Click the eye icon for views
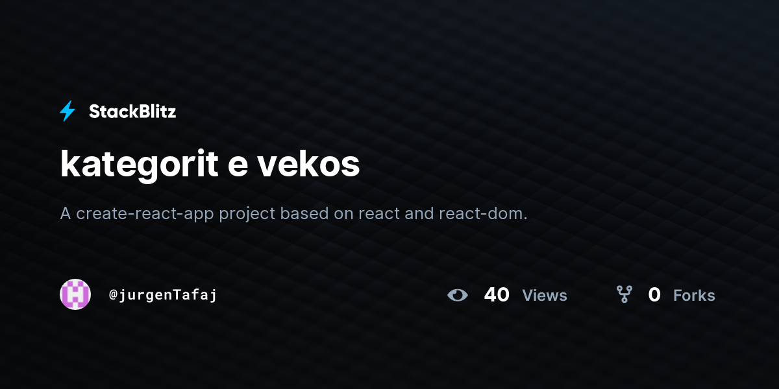This screenshot has height=389, width=779. pos(458,295)
